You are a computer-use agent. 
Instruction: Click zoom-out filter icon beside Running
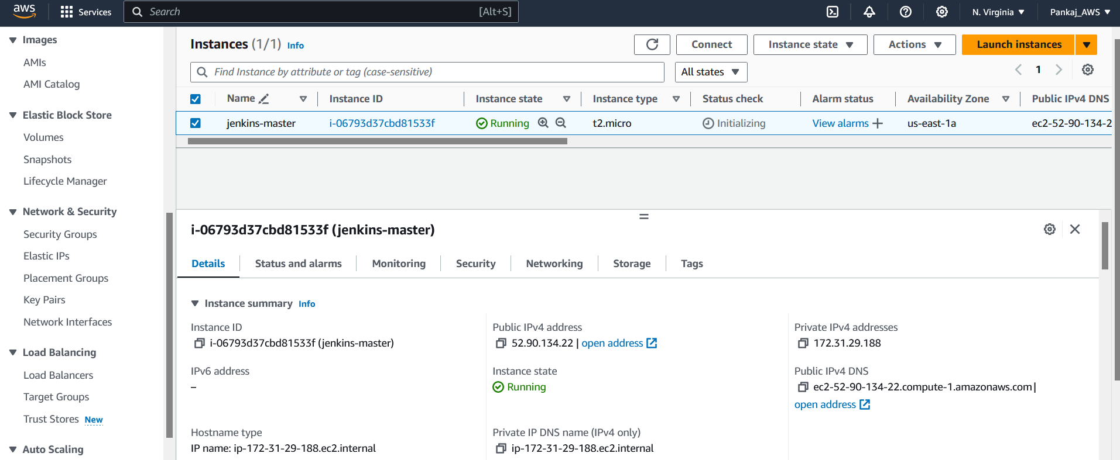561,123
